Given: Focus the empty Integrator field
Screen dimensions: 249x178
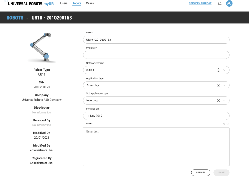Looking at the screenshot, I should pos(156,55).
